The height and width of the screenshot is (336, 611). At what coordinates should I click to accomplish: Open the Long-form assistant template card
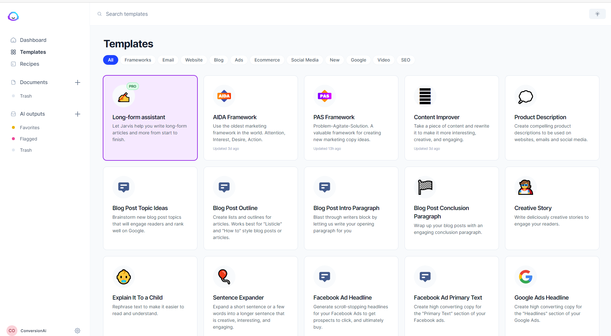coord(150,118)
